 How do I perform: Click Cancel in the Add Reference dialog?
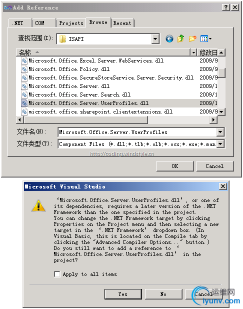click(x=215, y=166)
